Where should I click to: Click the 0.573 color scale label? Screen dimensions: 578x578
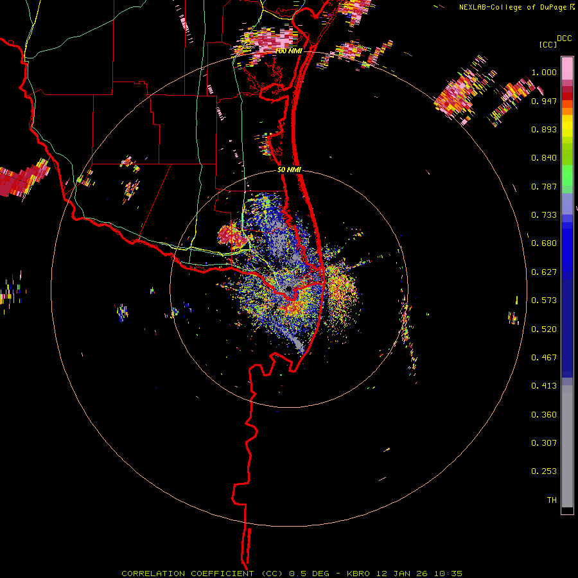(544, 301)
